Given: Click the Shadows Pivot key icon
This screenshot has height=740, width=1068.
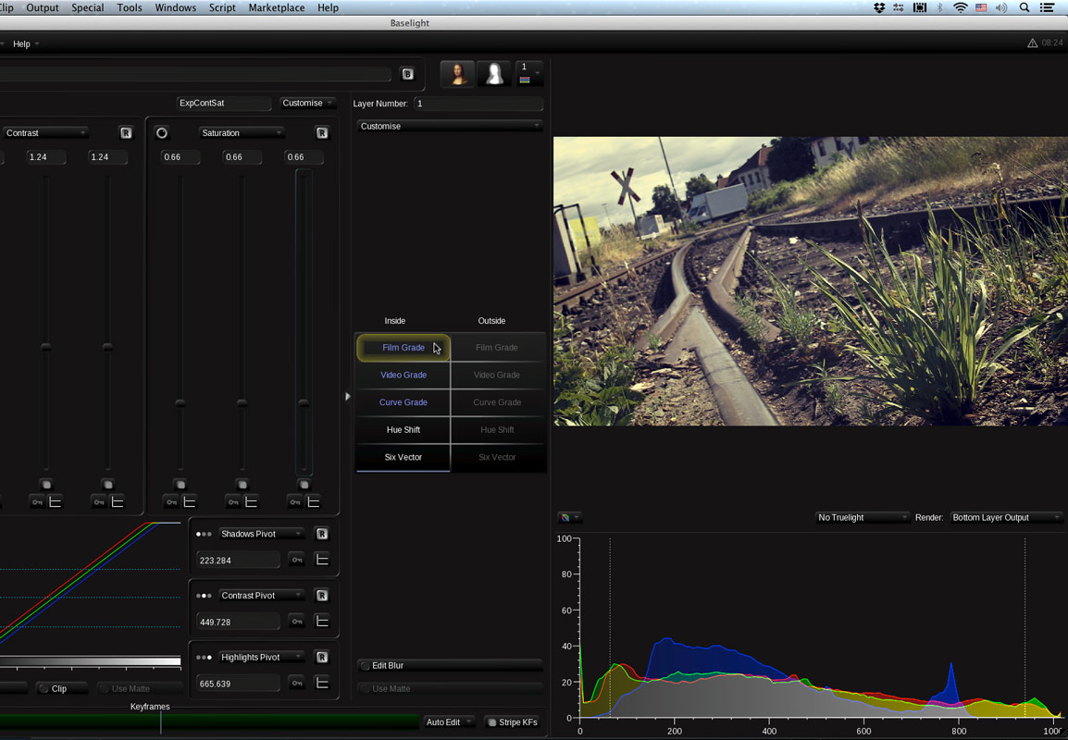Looking at the screenshot, I should [297, 560].
